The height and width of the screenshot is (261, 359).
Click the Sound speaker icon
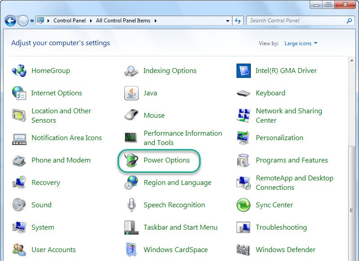[x=19, y=205]
